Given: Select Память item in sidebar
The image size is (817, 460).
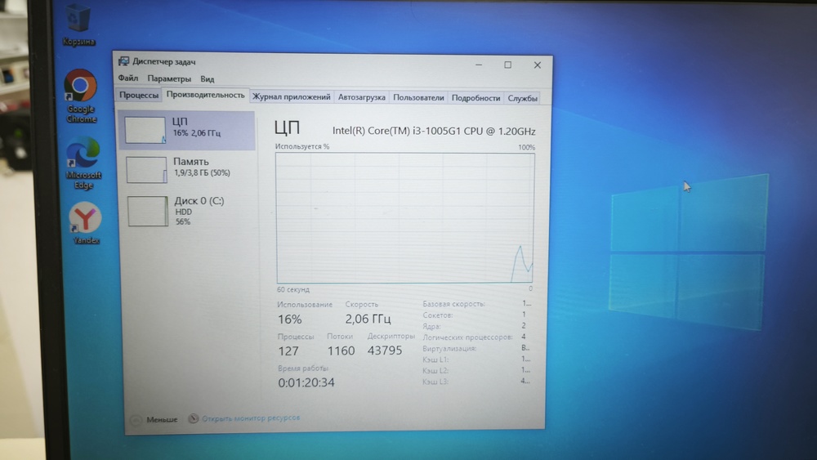Looking at the screenshot, I should click(x=188, y=169).
